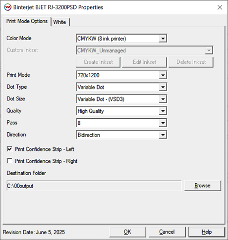228x240 pixels.
Task: Click the Create Inkset button
Action: (x=98, y=62)
